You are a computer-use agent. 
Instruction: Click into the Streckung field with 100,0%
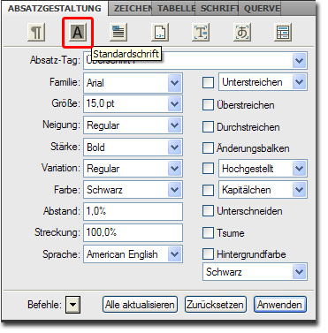pyautogui.click(x=133, y=232)
